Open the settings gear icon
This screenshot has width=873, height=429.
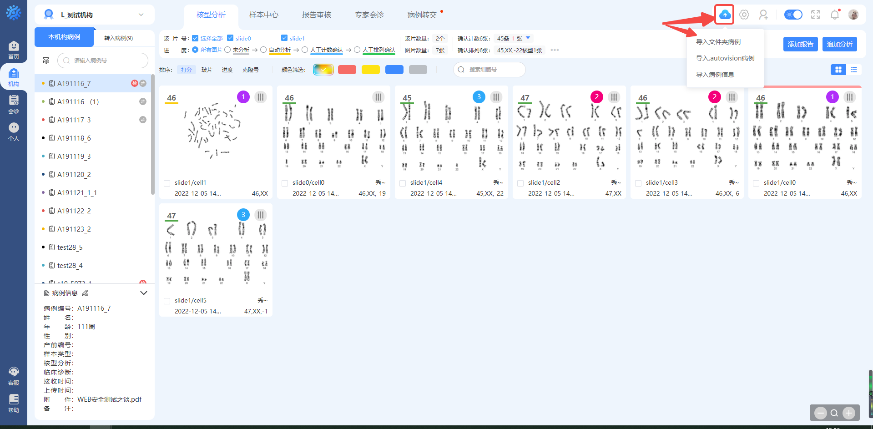(x=744, y=15)
